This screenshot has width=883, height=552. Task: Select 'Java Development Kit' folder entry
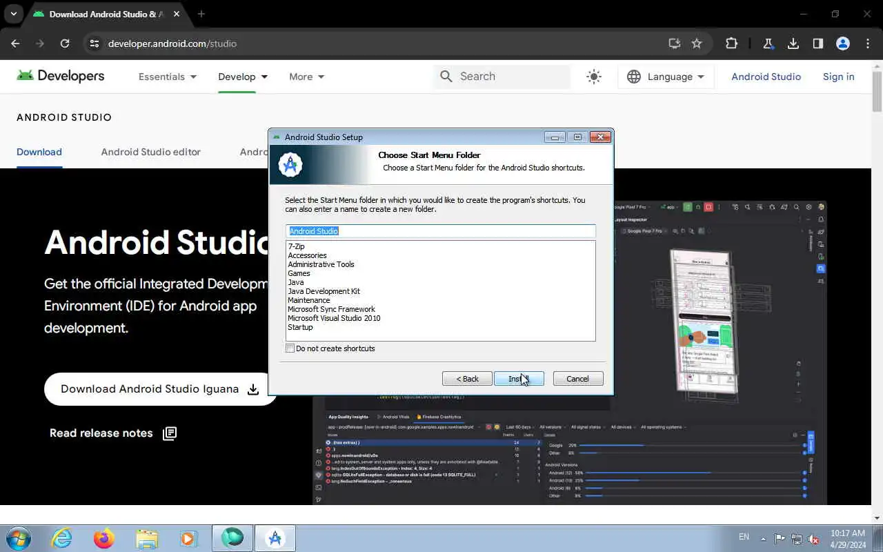(324, 291)
